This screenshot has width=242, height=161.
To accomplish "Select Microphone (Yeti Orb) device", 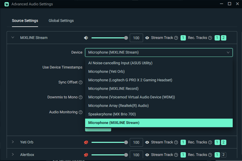I will tap(159, 72).
